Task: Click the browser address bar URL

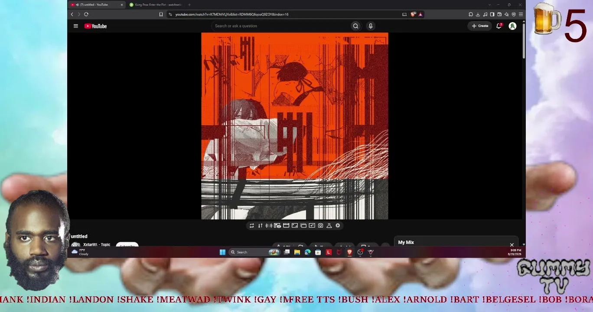Action: [232, 14]
